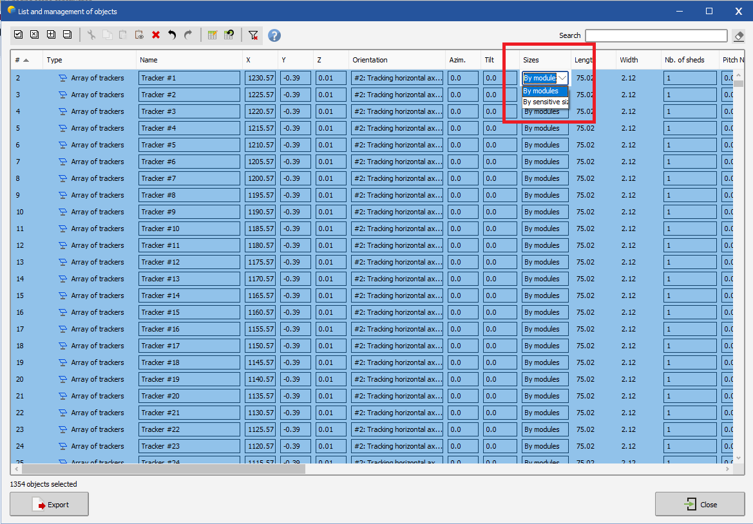The image size is (753, 524).
Task: Click the Select All checkmark icon
Action: point(18,35)
